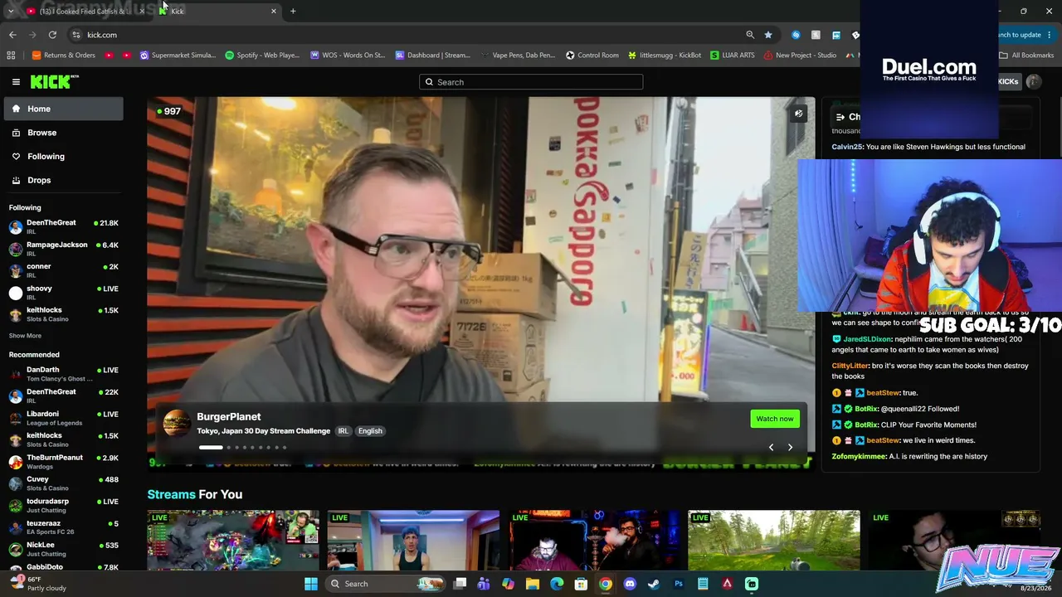Open the Returns & Orders bookmark

(x=64, y=56)
